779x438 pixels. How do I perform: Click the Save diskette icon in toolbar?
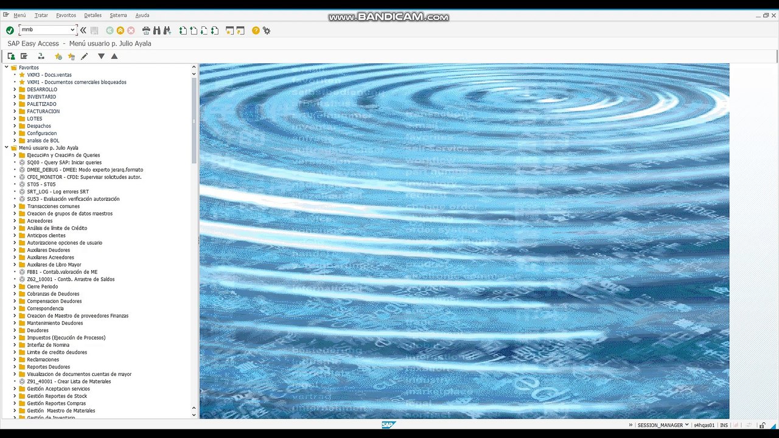(94, 30)
